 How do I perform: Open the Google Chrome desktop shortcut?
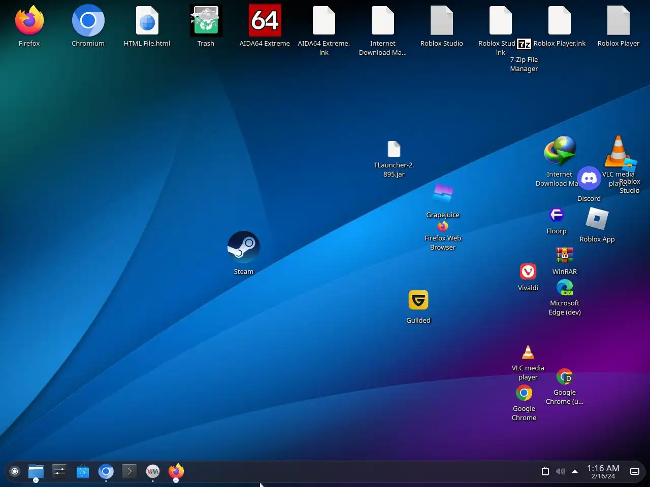point(524,393)
